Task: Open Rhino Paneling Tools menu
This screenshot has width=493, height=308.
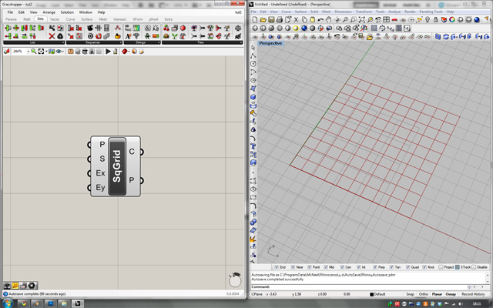Action: click(431, 12)
